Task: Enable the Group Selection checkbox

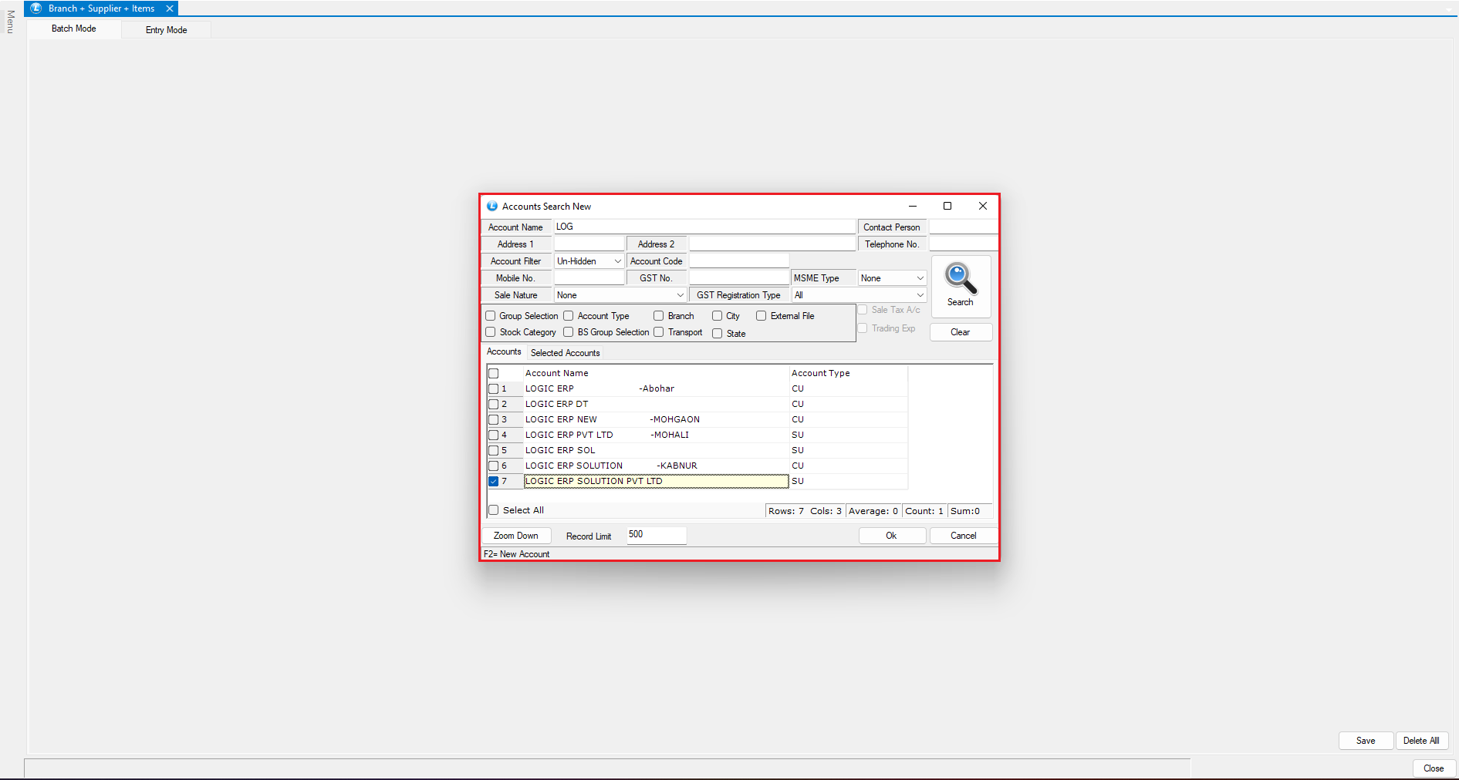Action: tap(491, 316)
